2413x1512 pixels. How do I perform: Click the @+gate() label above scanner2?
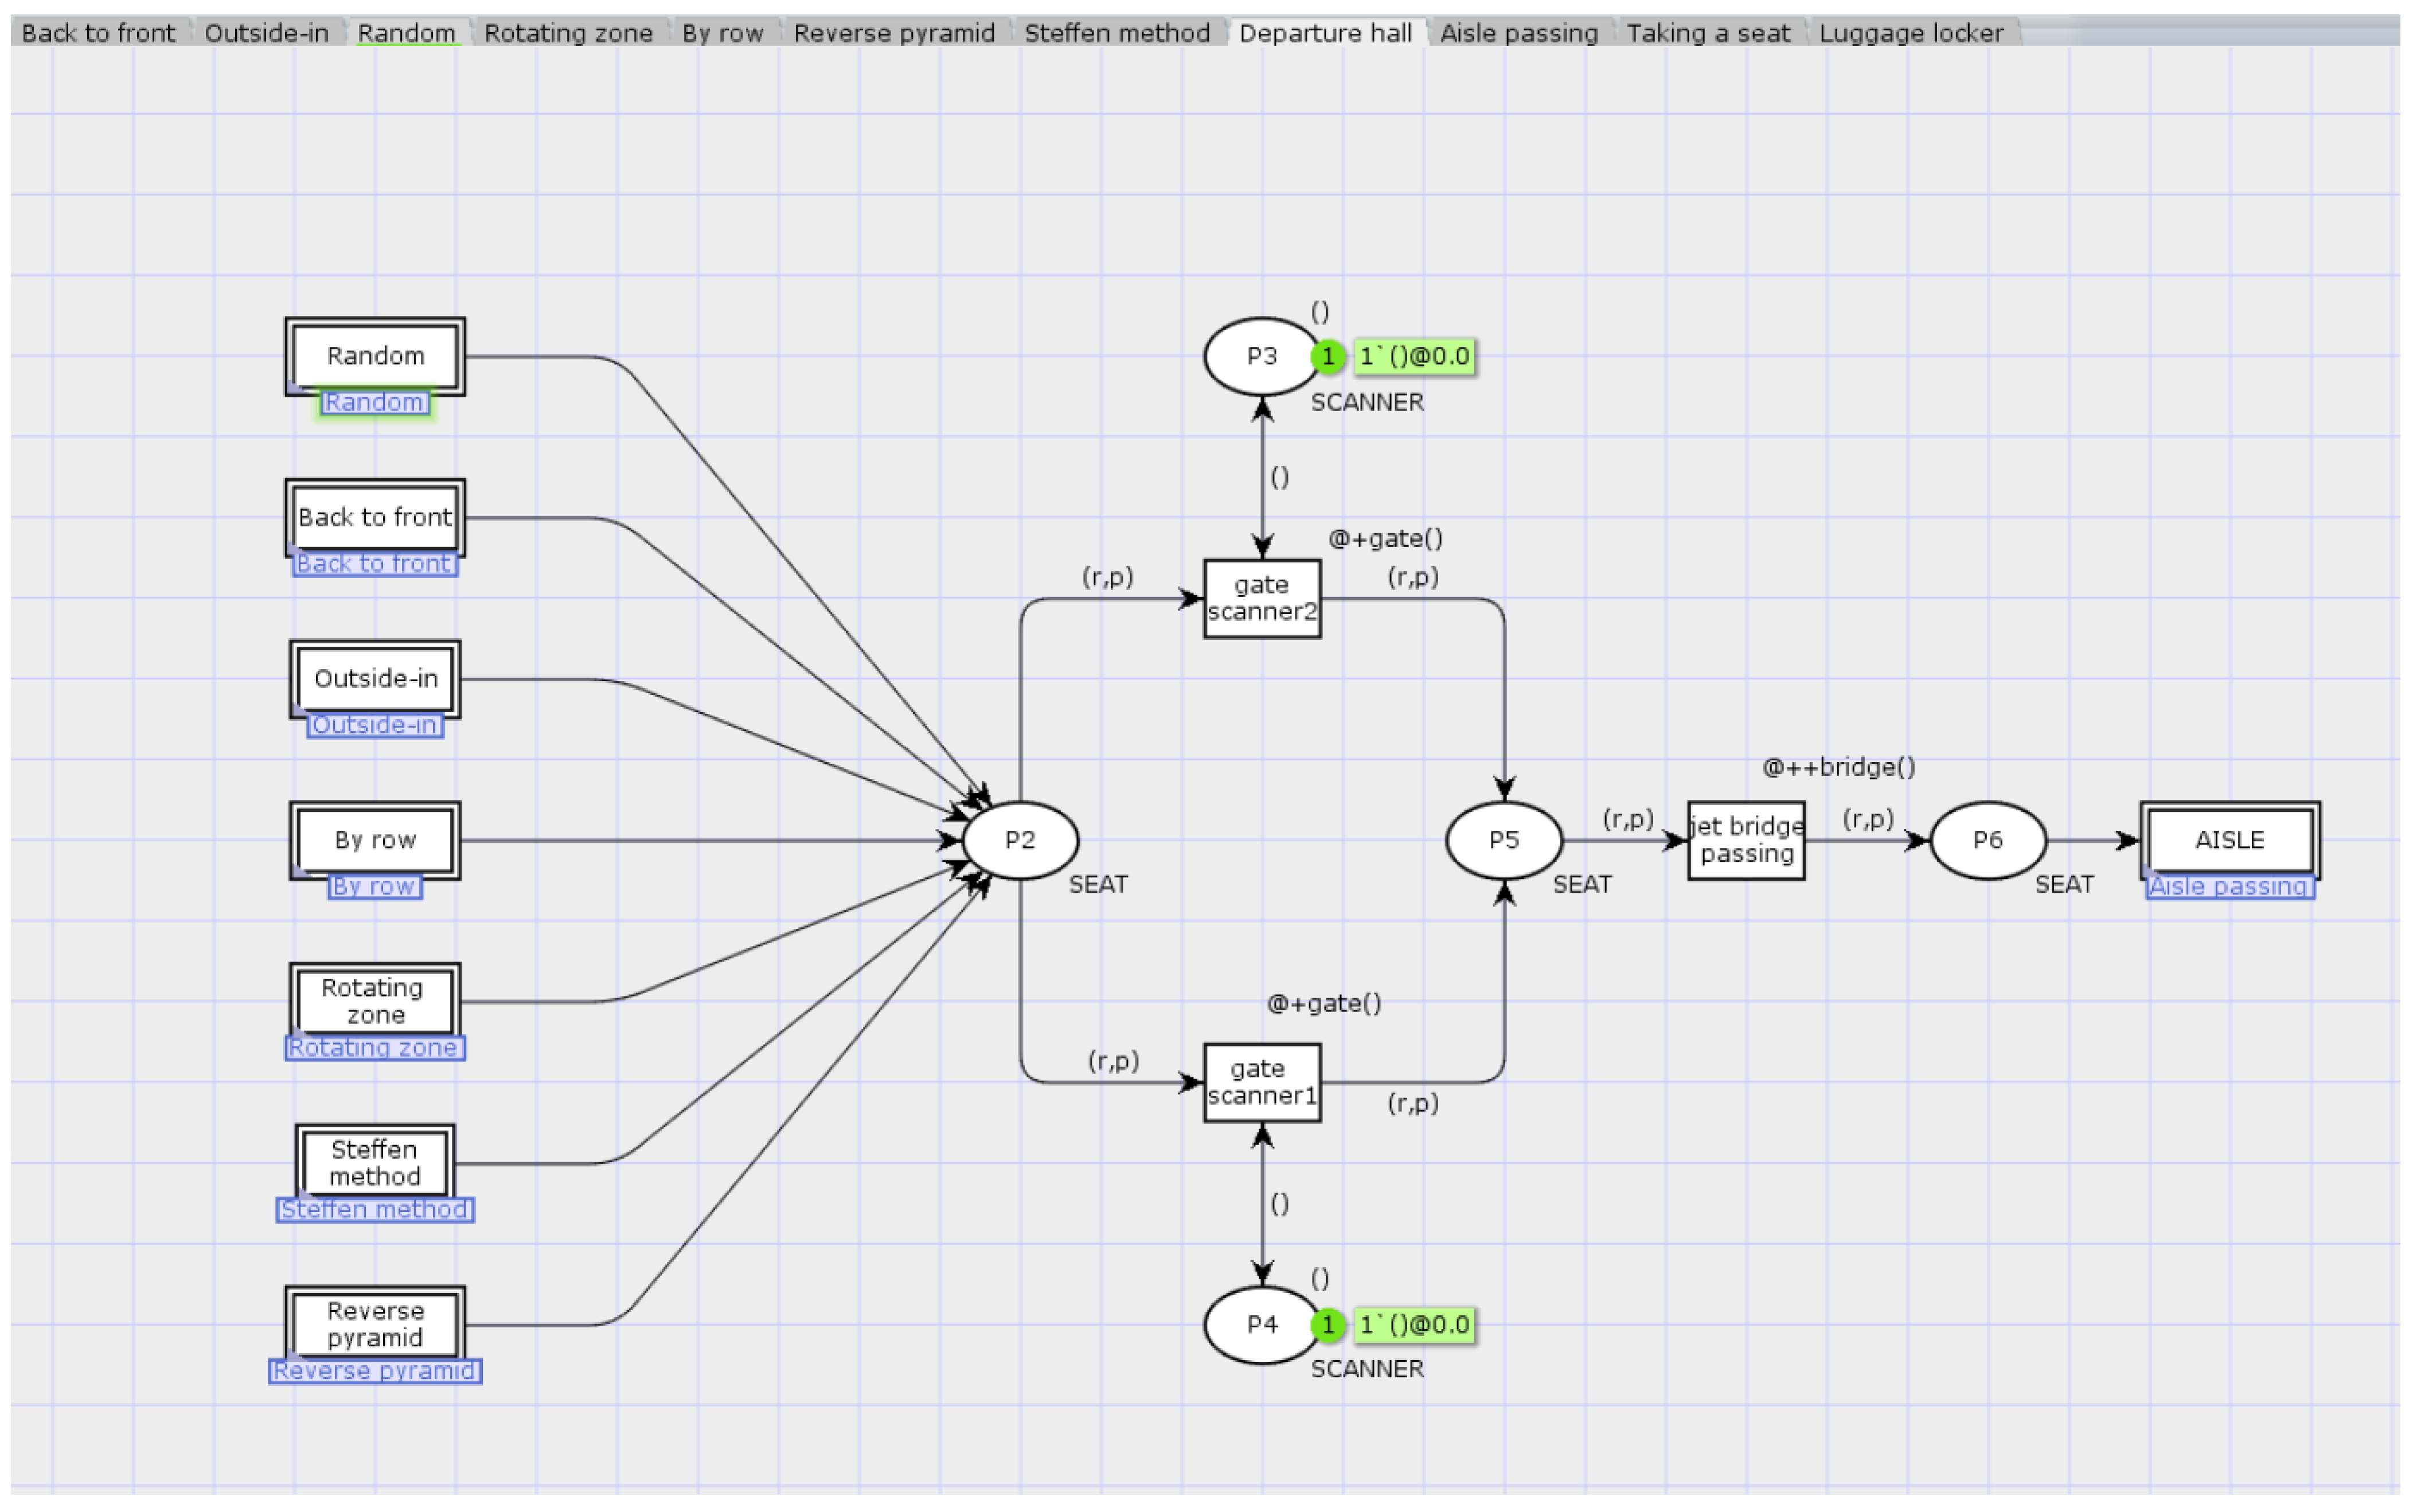[1385, 538]
